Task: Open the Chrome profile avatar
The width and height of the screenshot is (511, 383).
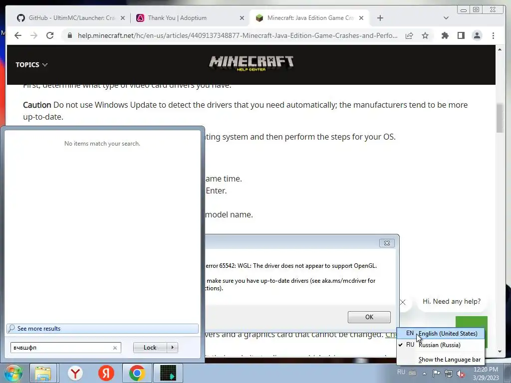Action: click(x=477, y=35)
